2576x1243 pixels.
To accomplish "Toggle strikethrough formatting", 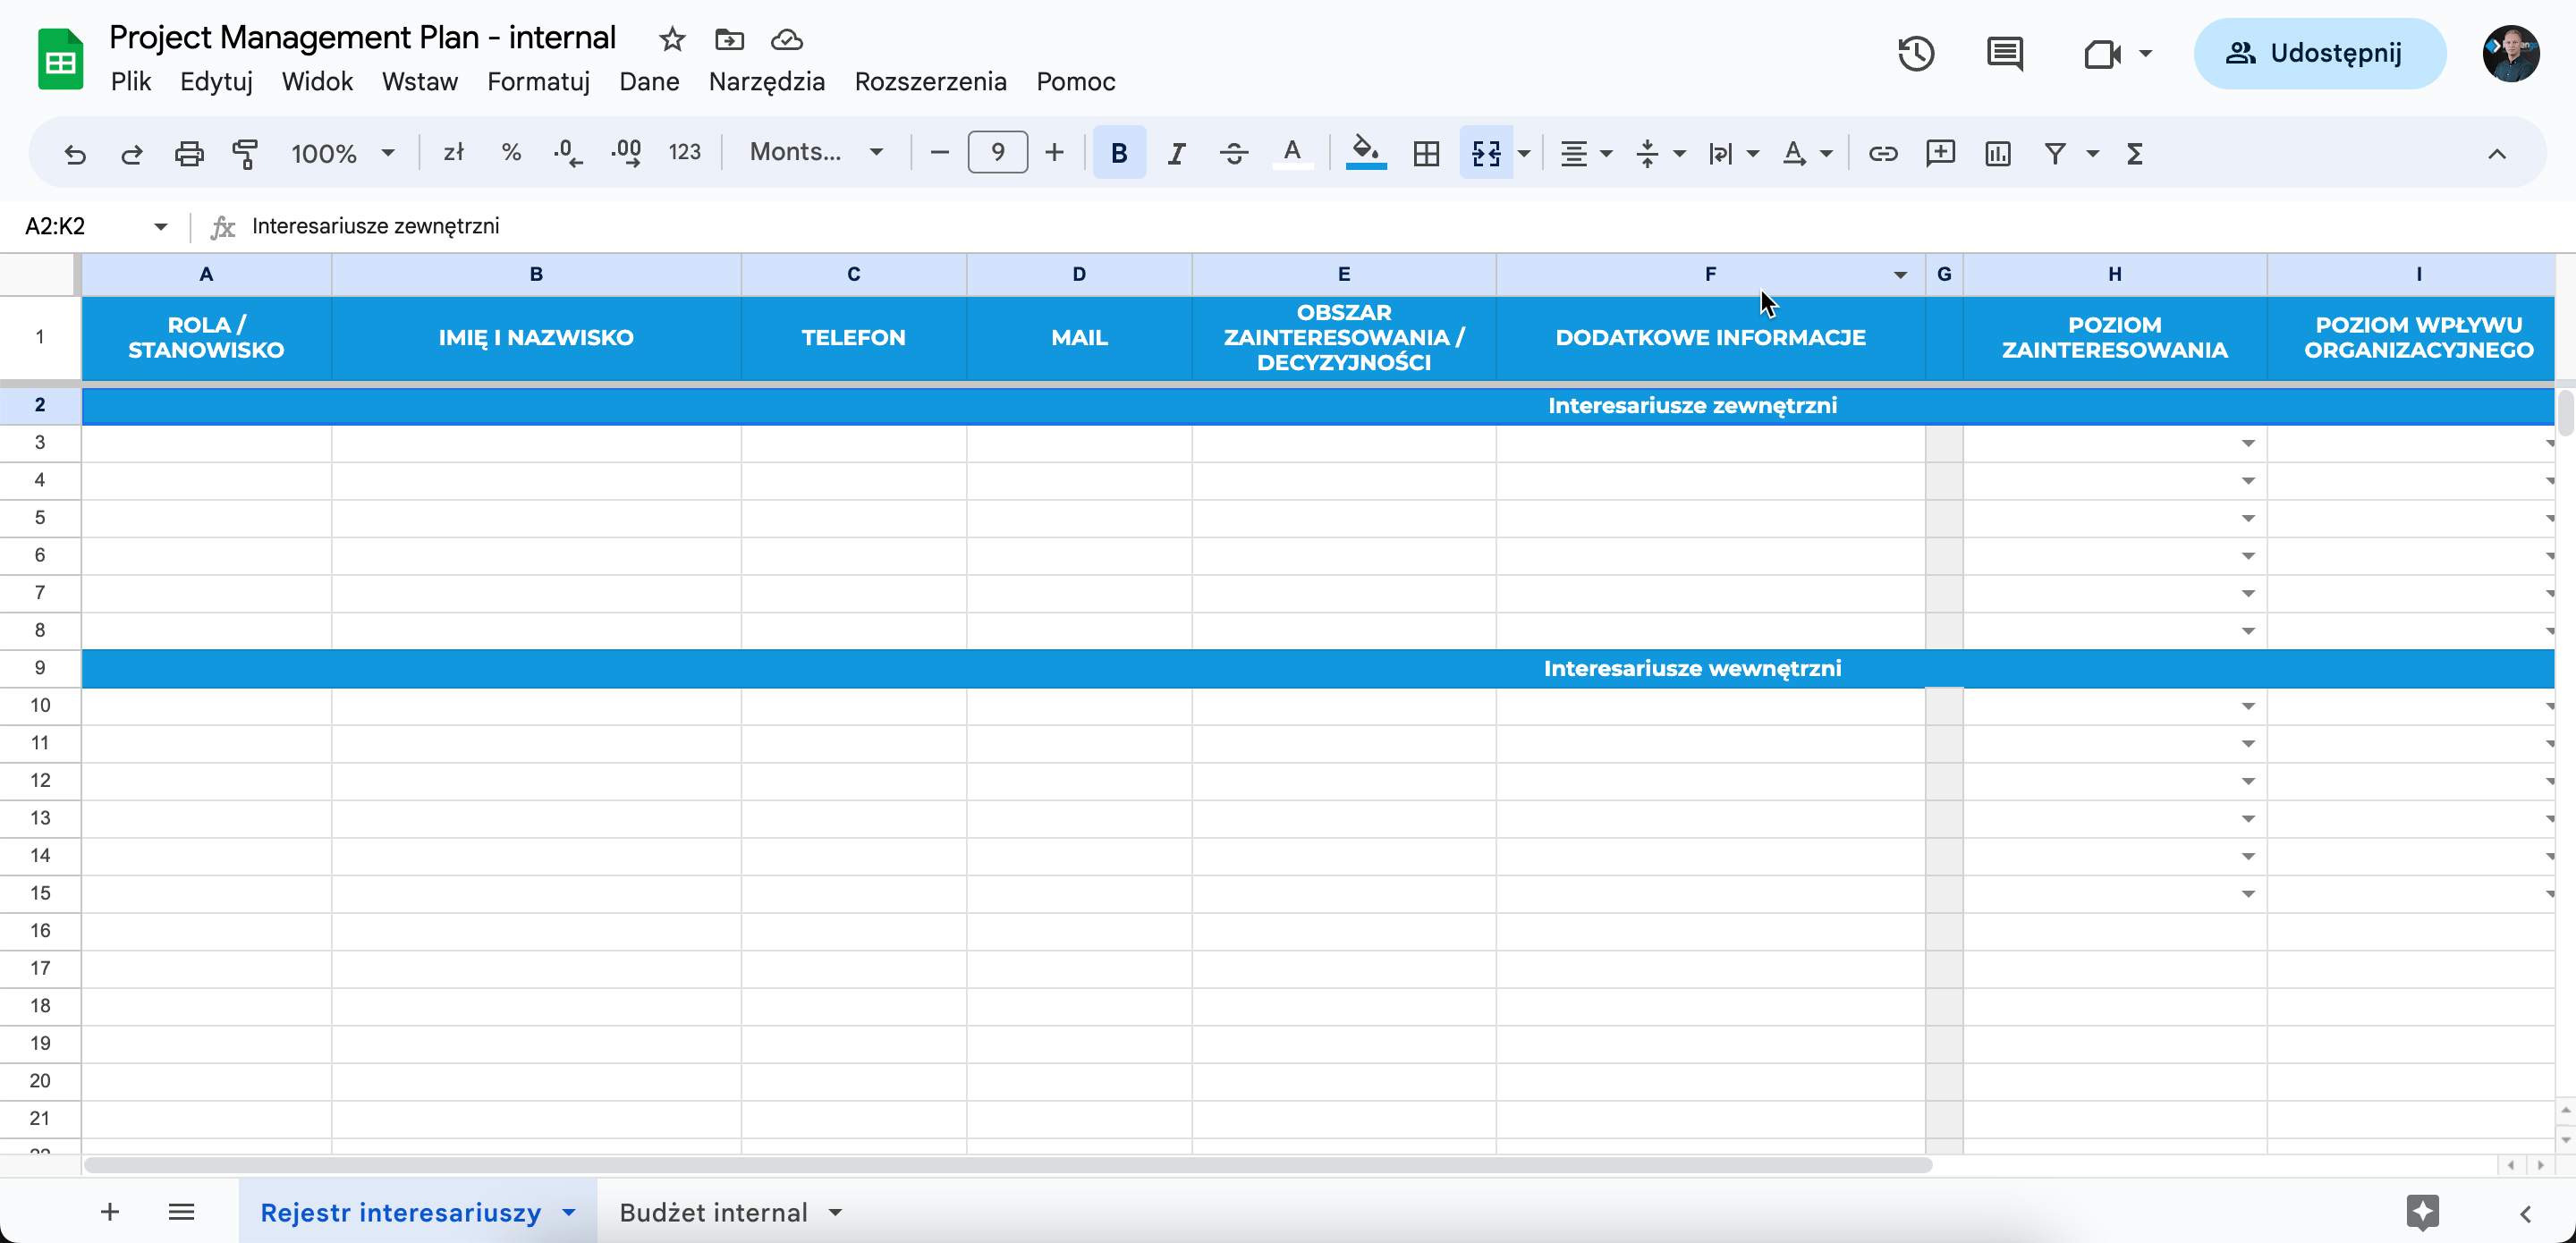I will coord(1233,153).
